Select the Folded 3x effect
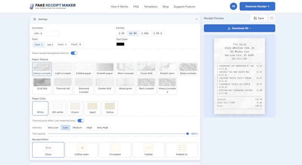302x165 pixels. [182, 150]
